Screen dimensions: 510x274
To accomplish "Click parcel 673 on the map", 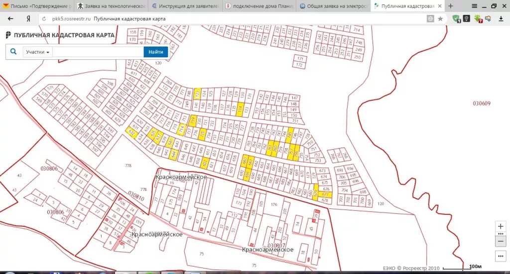I will click(x=322, y=171).
